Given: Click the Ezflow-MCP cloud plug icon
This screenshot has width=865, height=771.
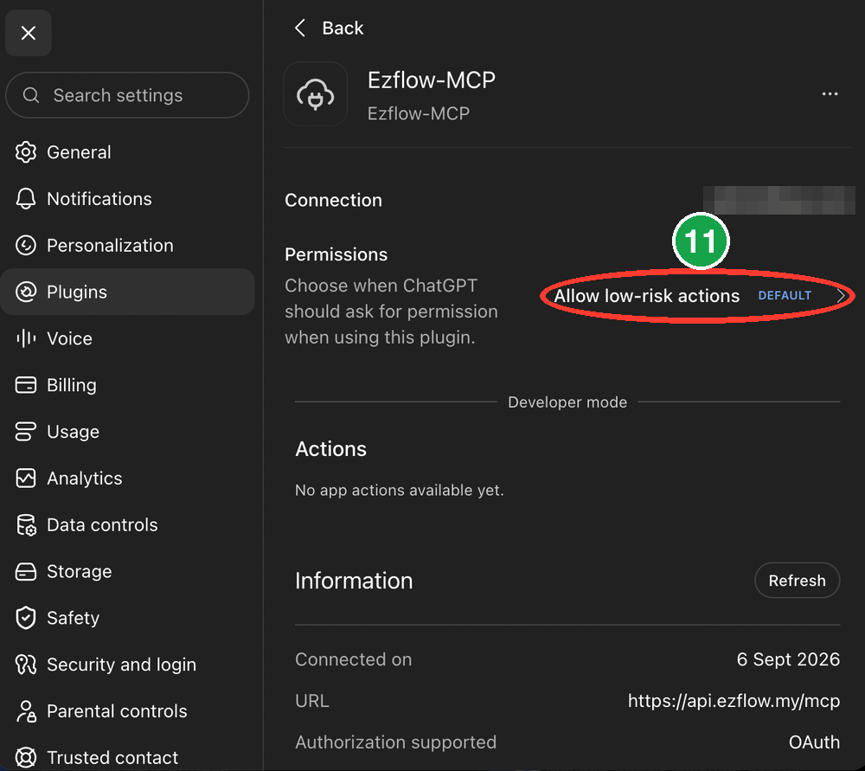Looking at the screenshot, I should [316, 93].
